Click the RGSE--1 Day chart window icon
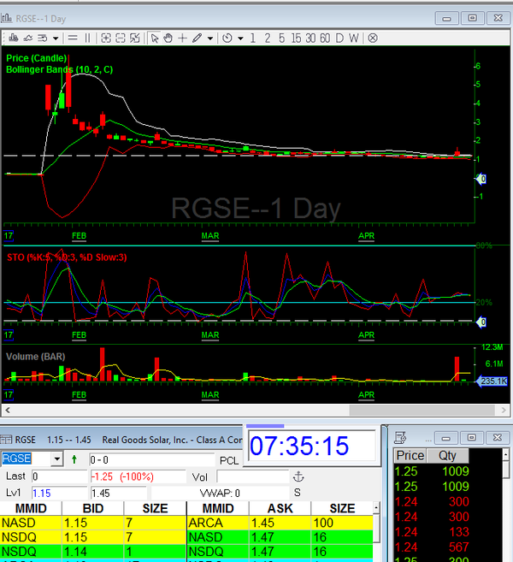The width and height of the screenshot is (513, 562). click(x=6, y=18)
